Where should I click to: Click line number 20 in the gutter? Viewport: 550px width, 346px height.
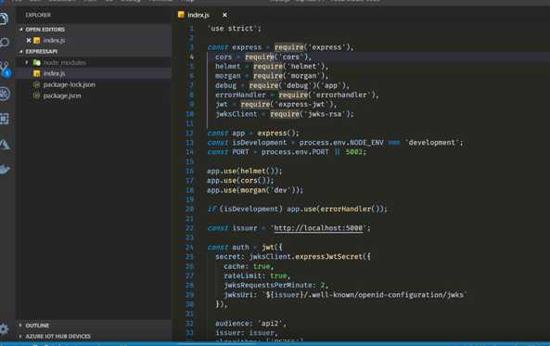coord(189,209)
